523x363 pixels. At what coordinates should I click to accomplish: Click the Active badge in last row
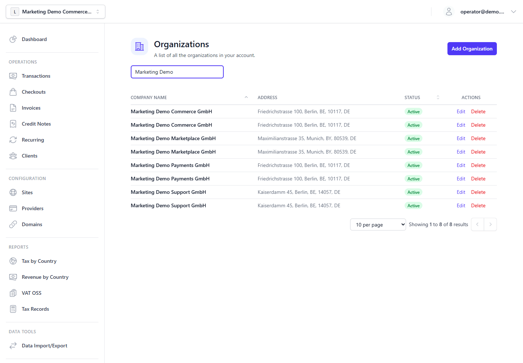(x=413, y=205)
